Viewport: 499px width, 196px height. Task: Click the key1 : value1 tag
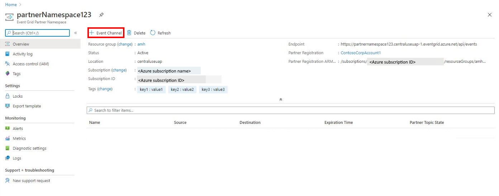click(151, 89)
